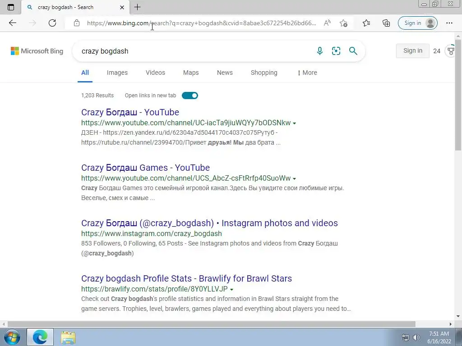Click the Rewards points number 24
462x346 pixels.
[437, 51]
